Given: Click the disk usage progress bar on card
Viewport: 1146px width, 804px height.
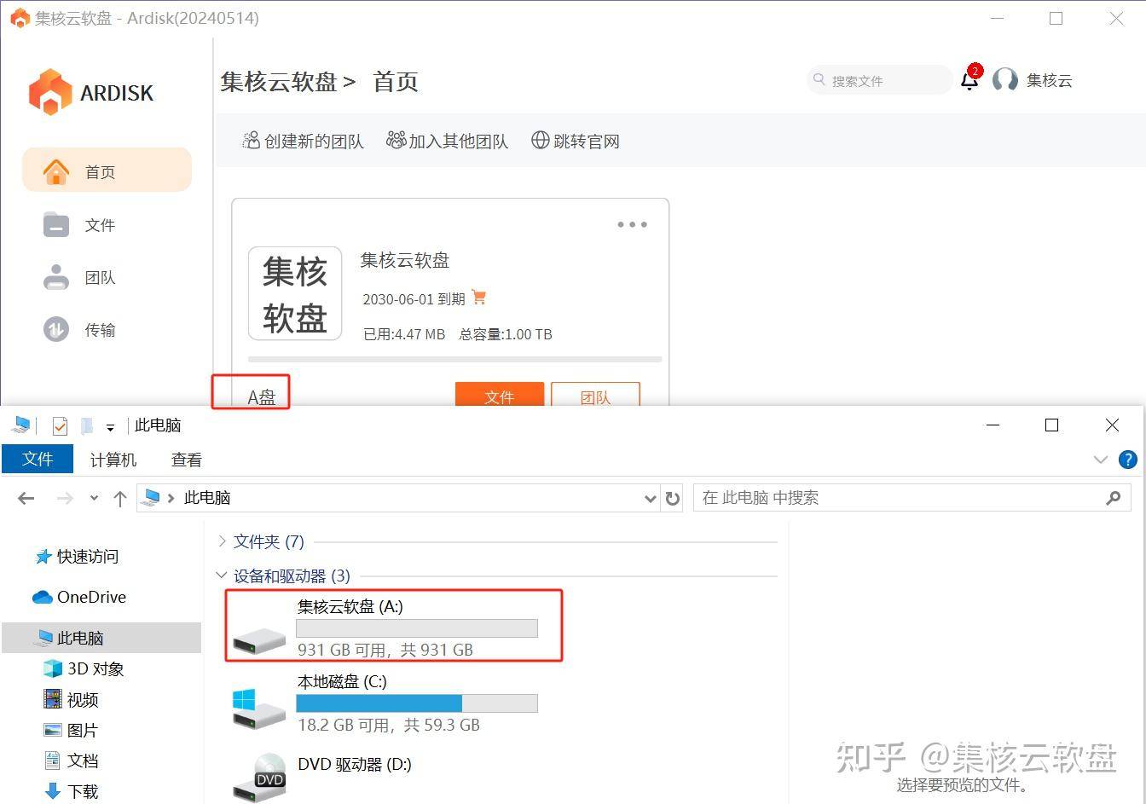Looking at the screenshot, I should coord(454,359).
